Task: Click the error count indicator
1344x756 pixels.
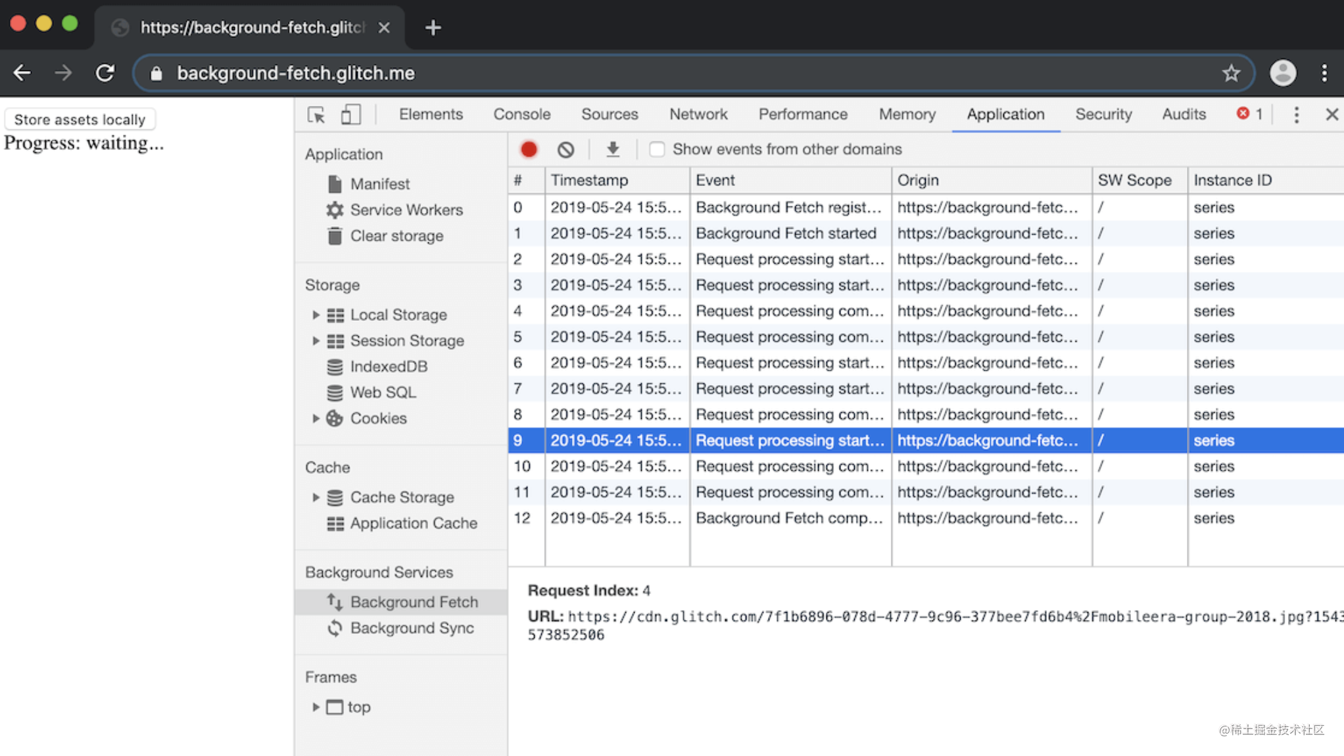Action: click(1249, 114)
